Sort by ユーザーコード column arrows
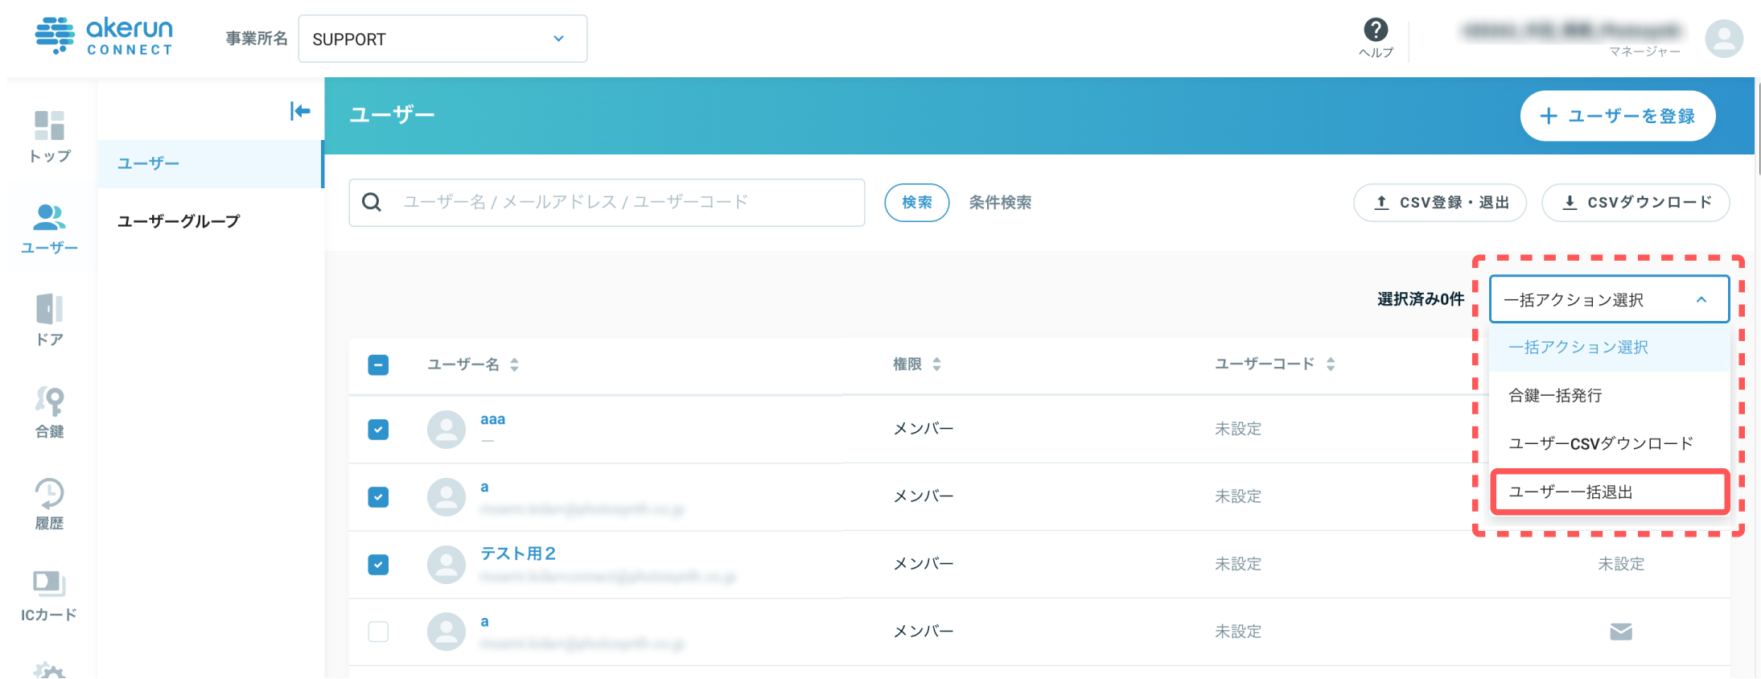Image resolution: width=1761 pixels, height=679 pixels. coord(1331,364)
